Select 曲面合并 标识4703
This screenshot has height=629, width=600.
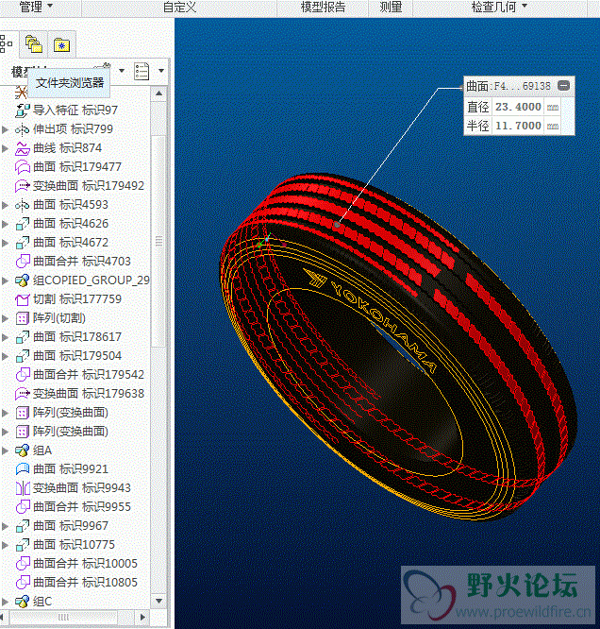click(82, 262)
